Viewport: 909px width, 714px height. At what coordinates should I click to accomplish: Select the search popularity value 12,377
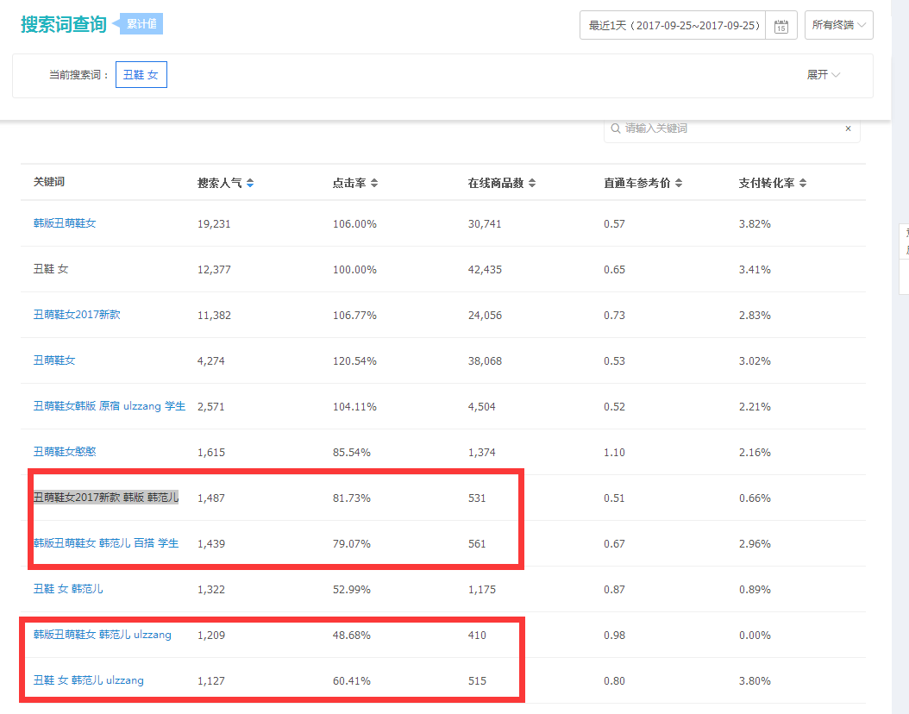tap(214, 270)
